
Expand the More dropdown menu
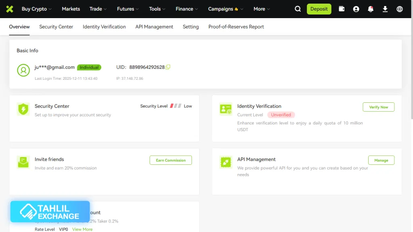261,9
